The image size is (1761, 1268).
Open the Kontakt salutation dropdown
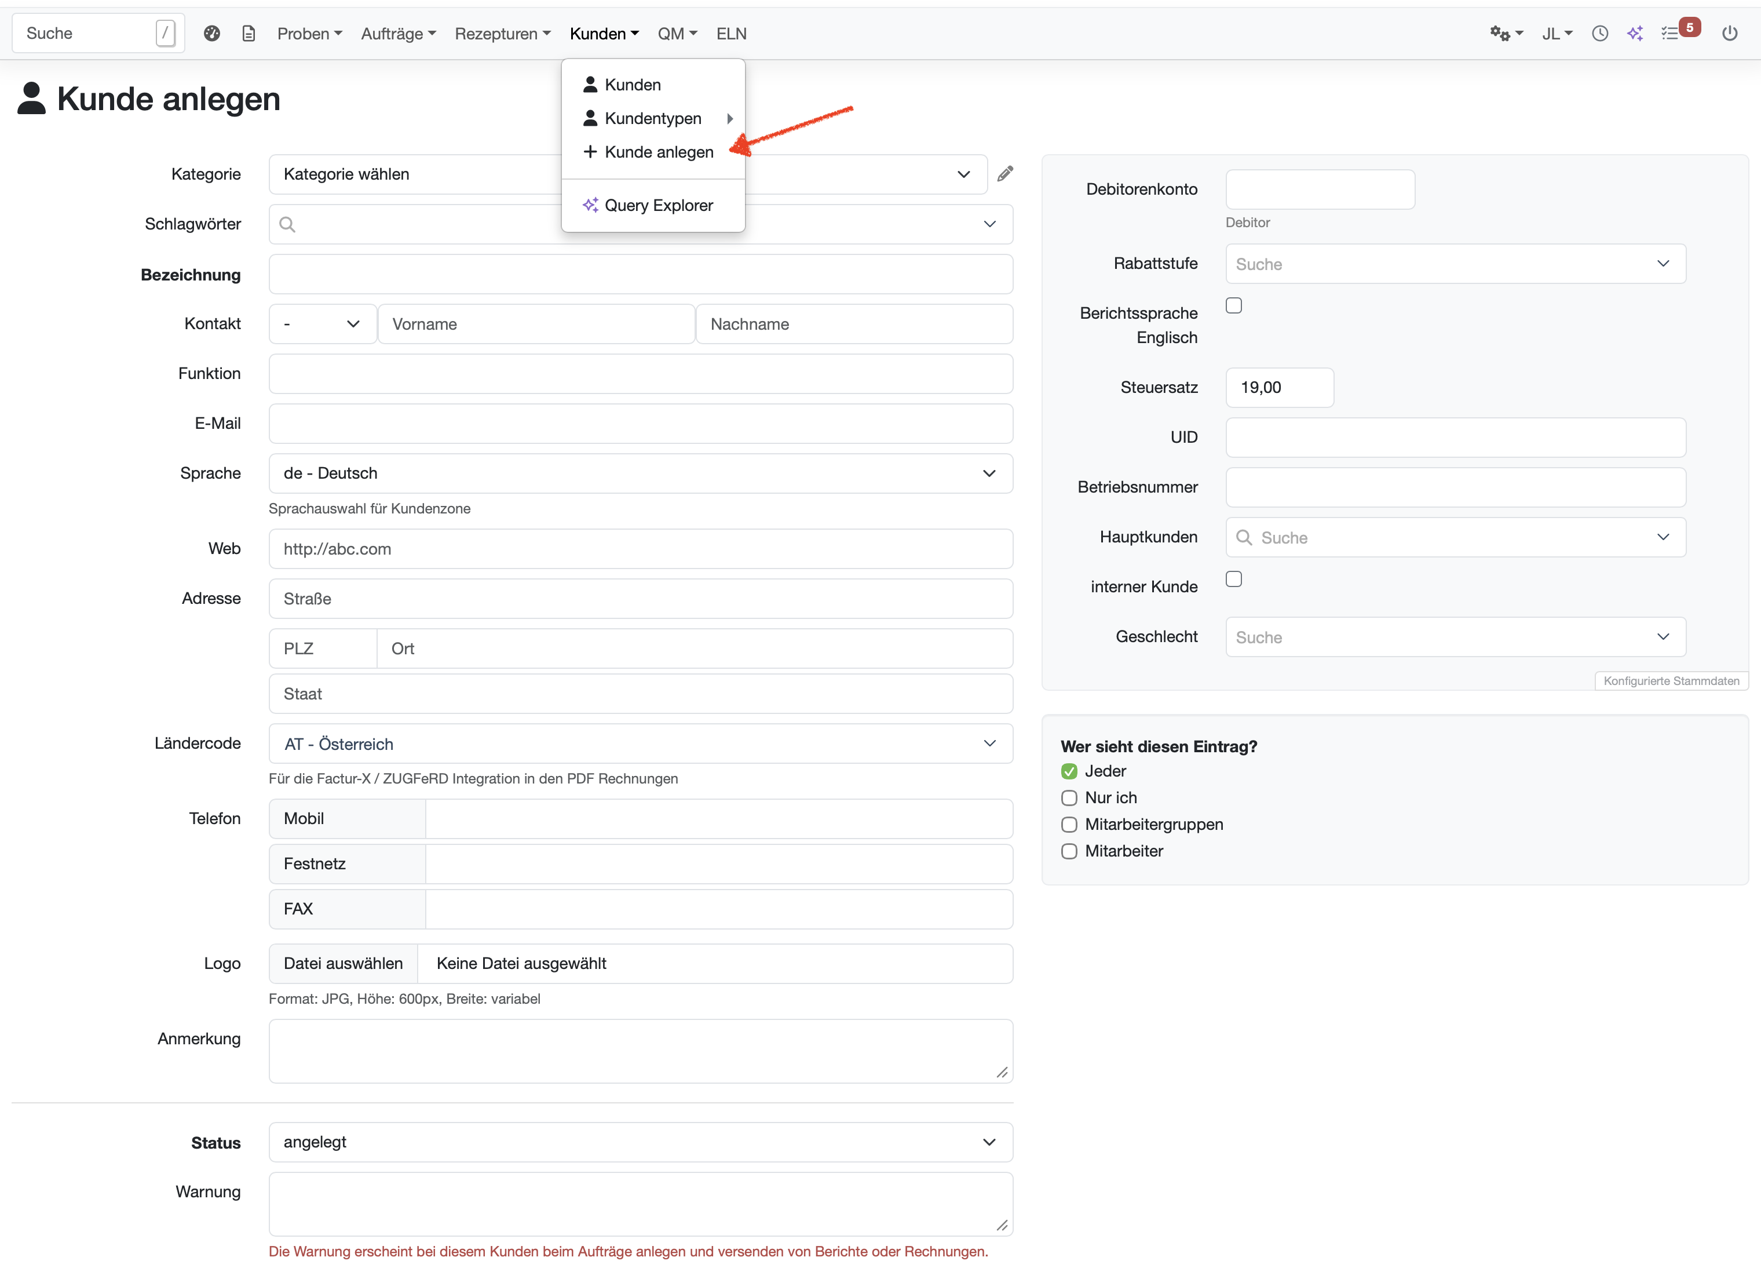[322, 324]
